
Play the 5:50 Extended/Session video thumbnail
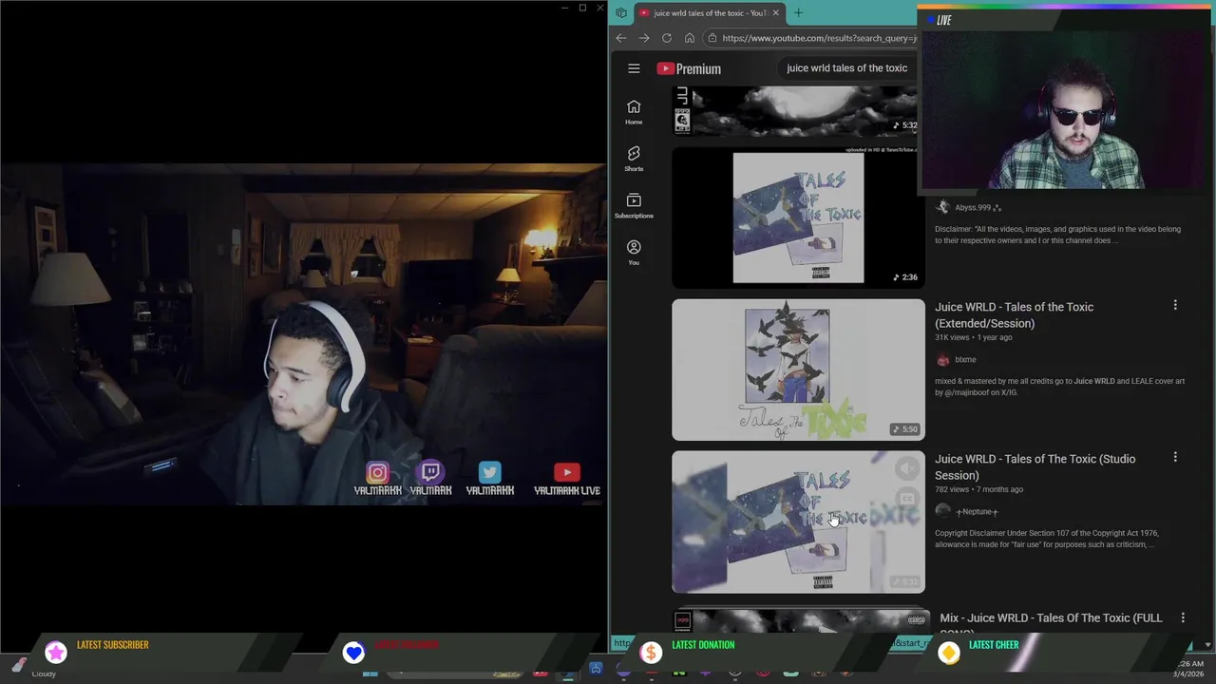[x=798, y=370]
